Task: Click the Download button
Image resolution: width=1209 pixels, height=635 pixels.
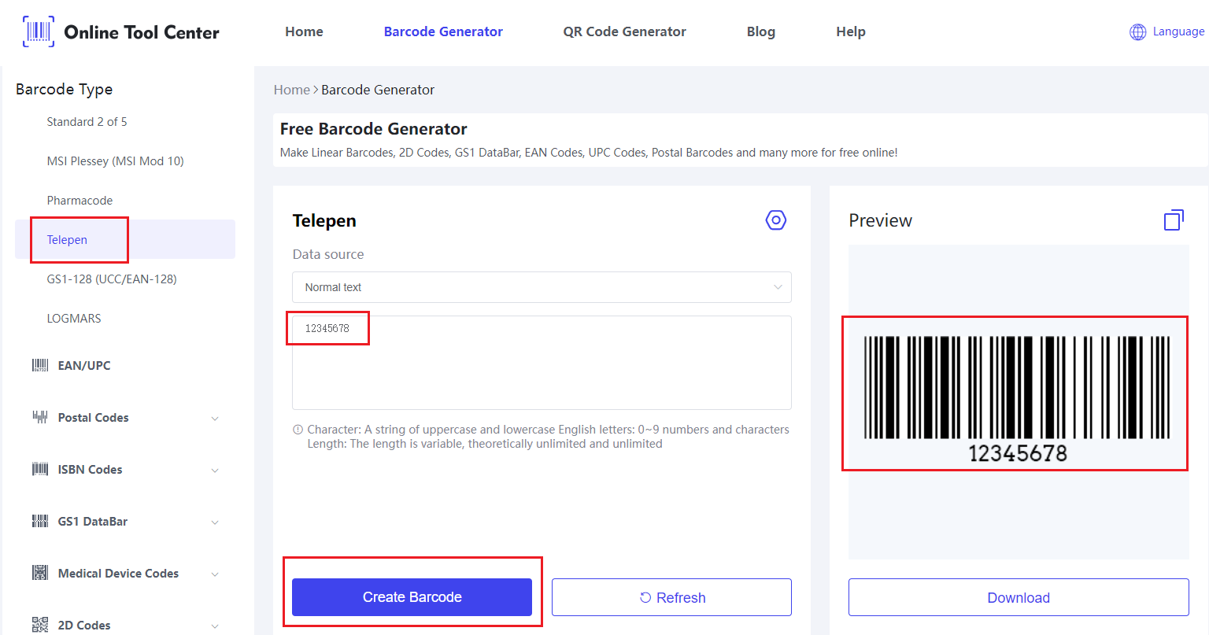Action: click(1019, 597)
